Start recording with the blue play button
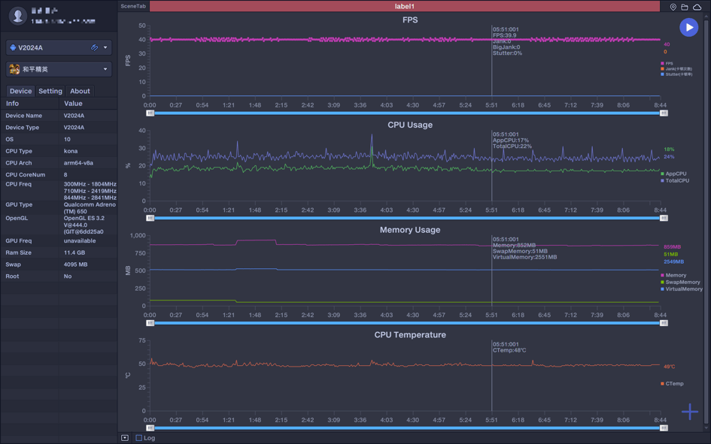The height and width of the screenshot is (444, 711). (688, 27)
